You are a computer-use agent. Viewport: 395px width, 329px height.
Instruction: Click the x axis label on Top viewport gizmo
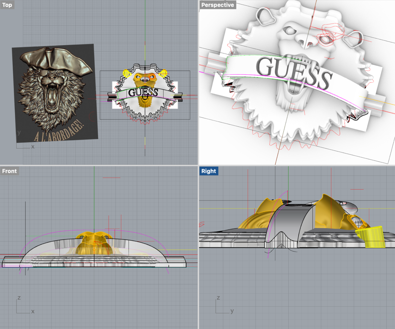click(32, 146)
